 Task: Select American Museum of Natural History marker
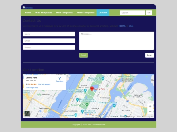tap(85, 90)
